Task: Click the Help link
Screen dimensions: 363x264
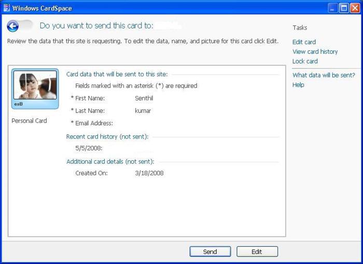Action: (x=298, y=85)
